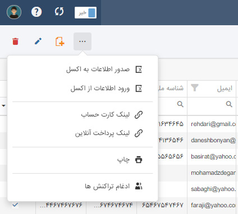Click the printer icon beside چاپ
This screenshot has height=214, width=238.
click(x=139, y=160)
